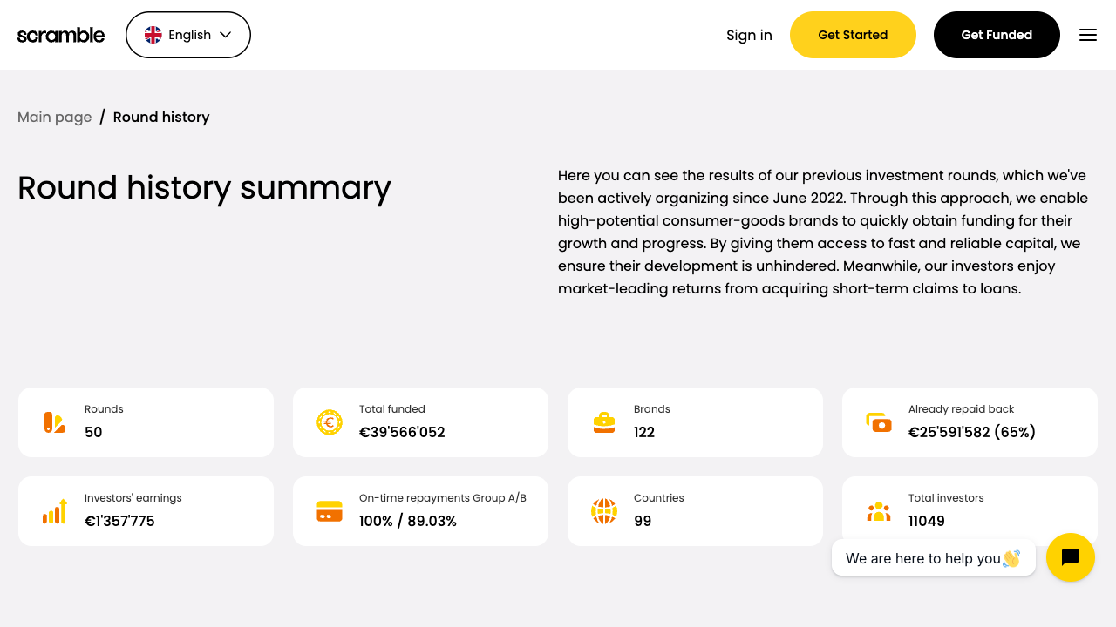The image size is (1116, 627).
Task: Navigate back via Main page breadcrumb
Action: click(x=54, y=117)
